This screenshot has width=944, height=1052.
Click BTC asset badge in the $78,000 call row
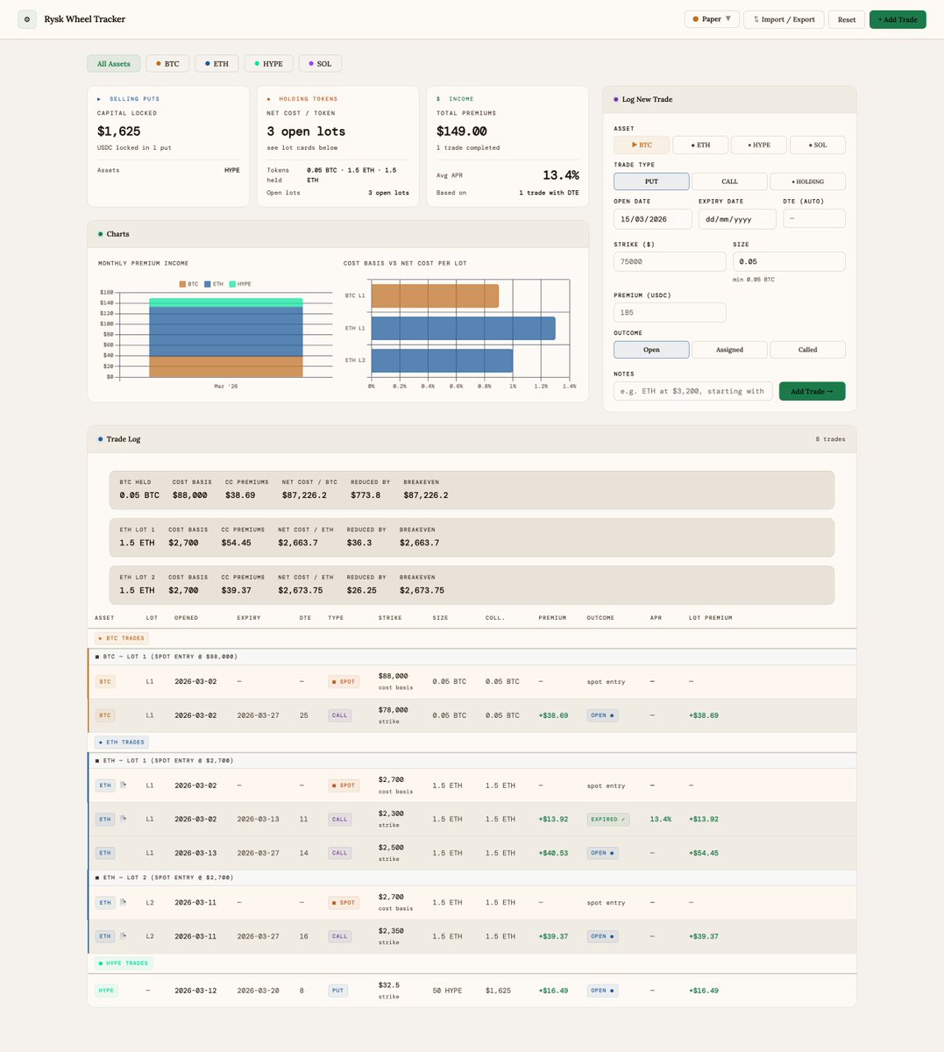105,715
